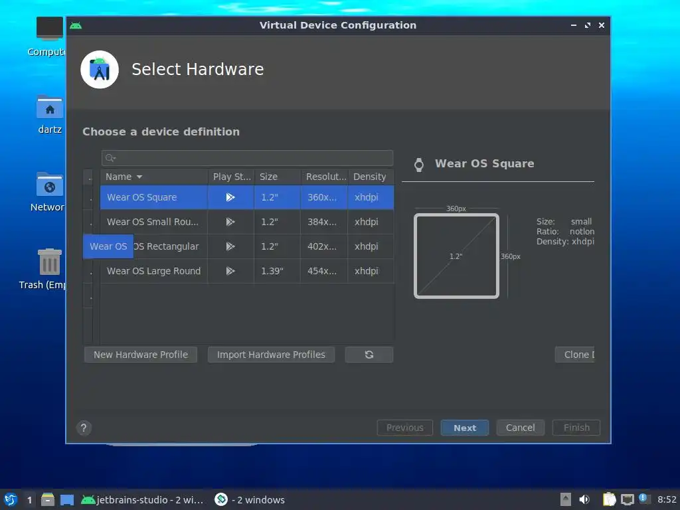Sort the table by the Name column dropdown arrow

(x=139, y=177)
